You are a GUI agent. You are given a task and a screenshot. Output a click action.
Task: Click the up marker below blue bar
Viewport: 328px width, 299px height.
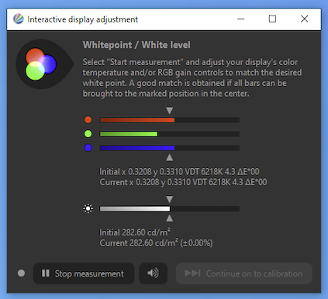170,157
